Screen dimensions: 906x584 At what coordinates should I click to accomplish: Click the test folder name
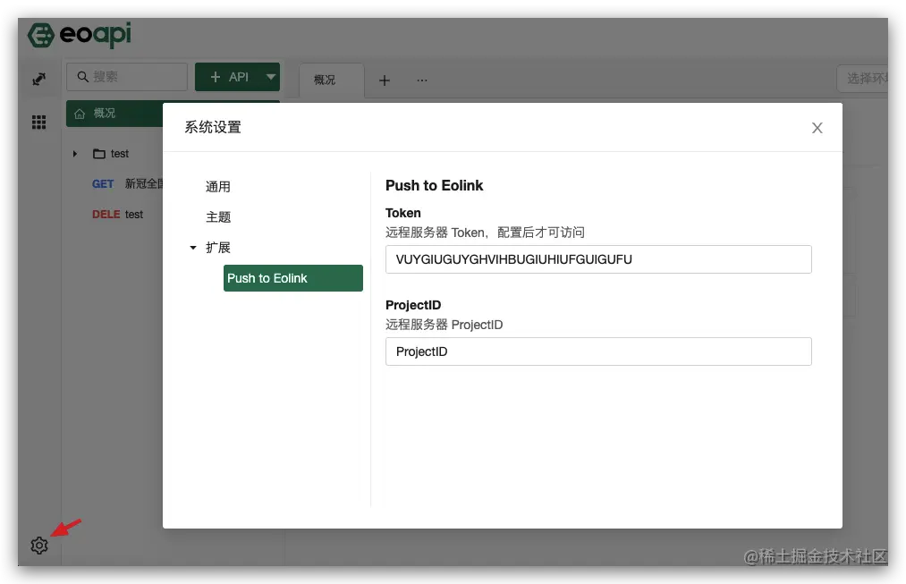coord(120,154)
